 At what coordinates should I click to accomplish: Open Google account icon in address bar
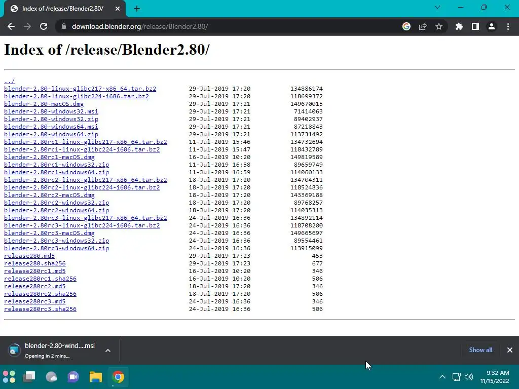(x=406, y=26)
